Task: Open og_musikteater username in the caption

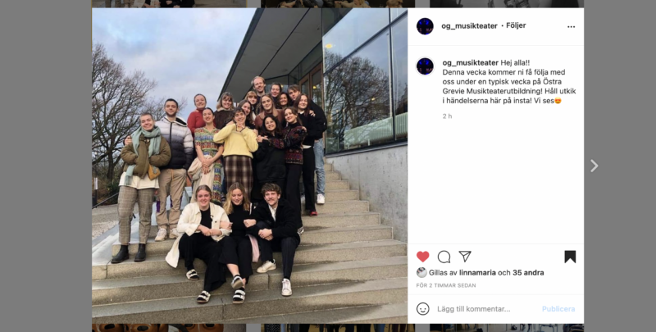Action: (470, 63)
